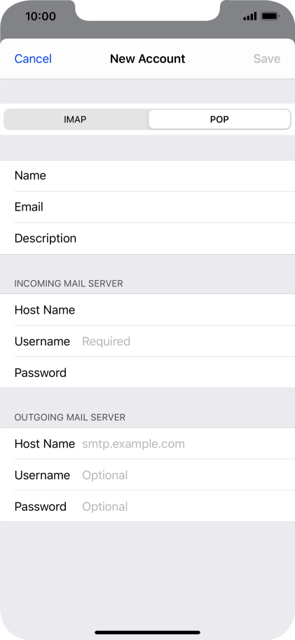Viewport: 295px width, 640px height.
Task: Focus the Name field
Action: 147,175
